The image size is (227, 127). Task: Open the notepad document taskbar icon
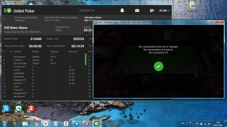[56, 124]
